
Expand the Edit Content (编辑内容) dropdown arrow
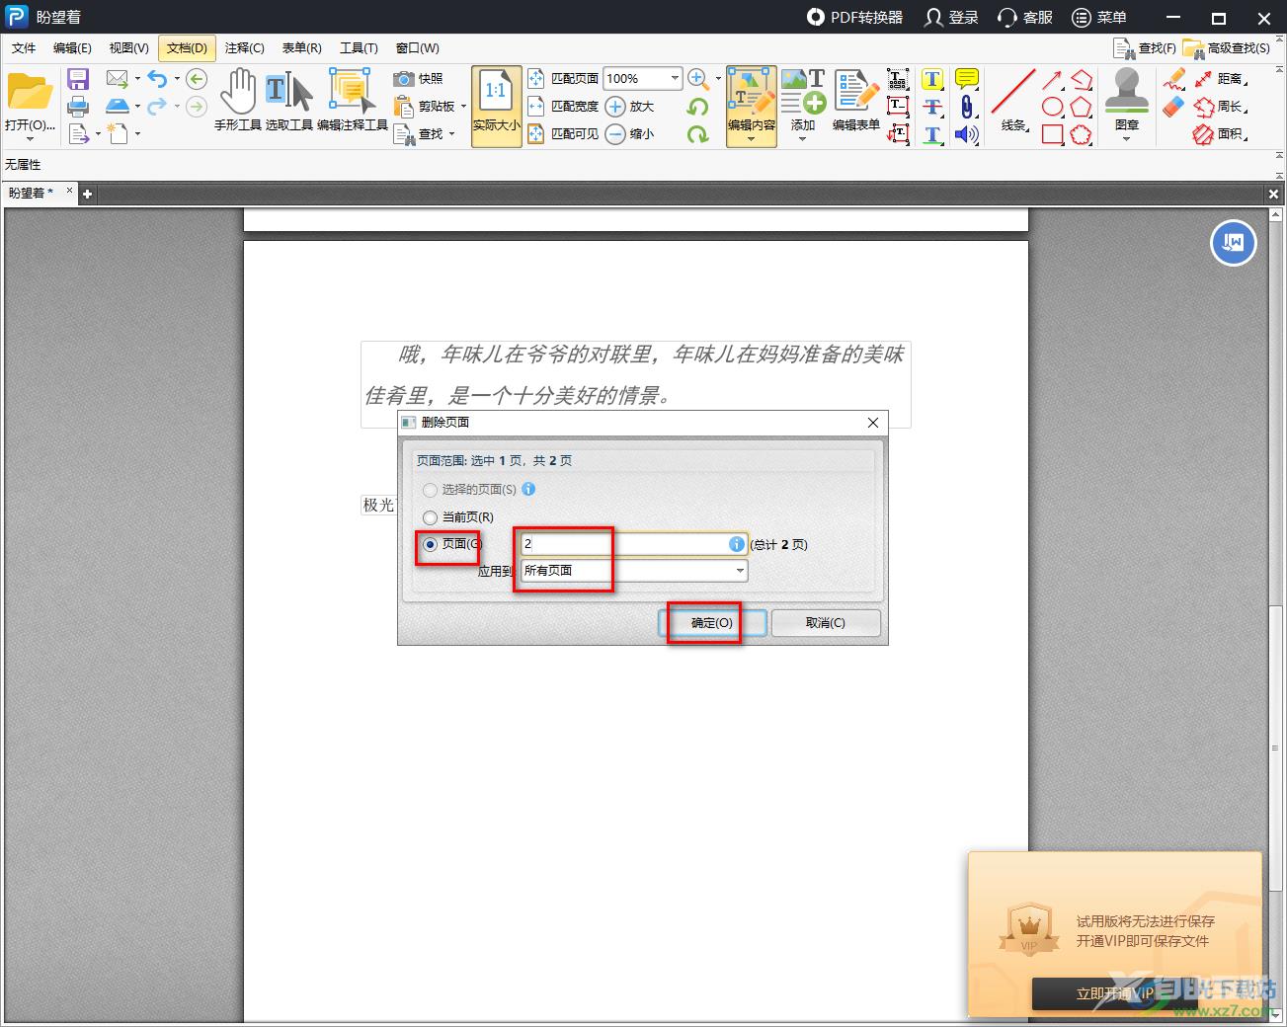tap(751, 139)
